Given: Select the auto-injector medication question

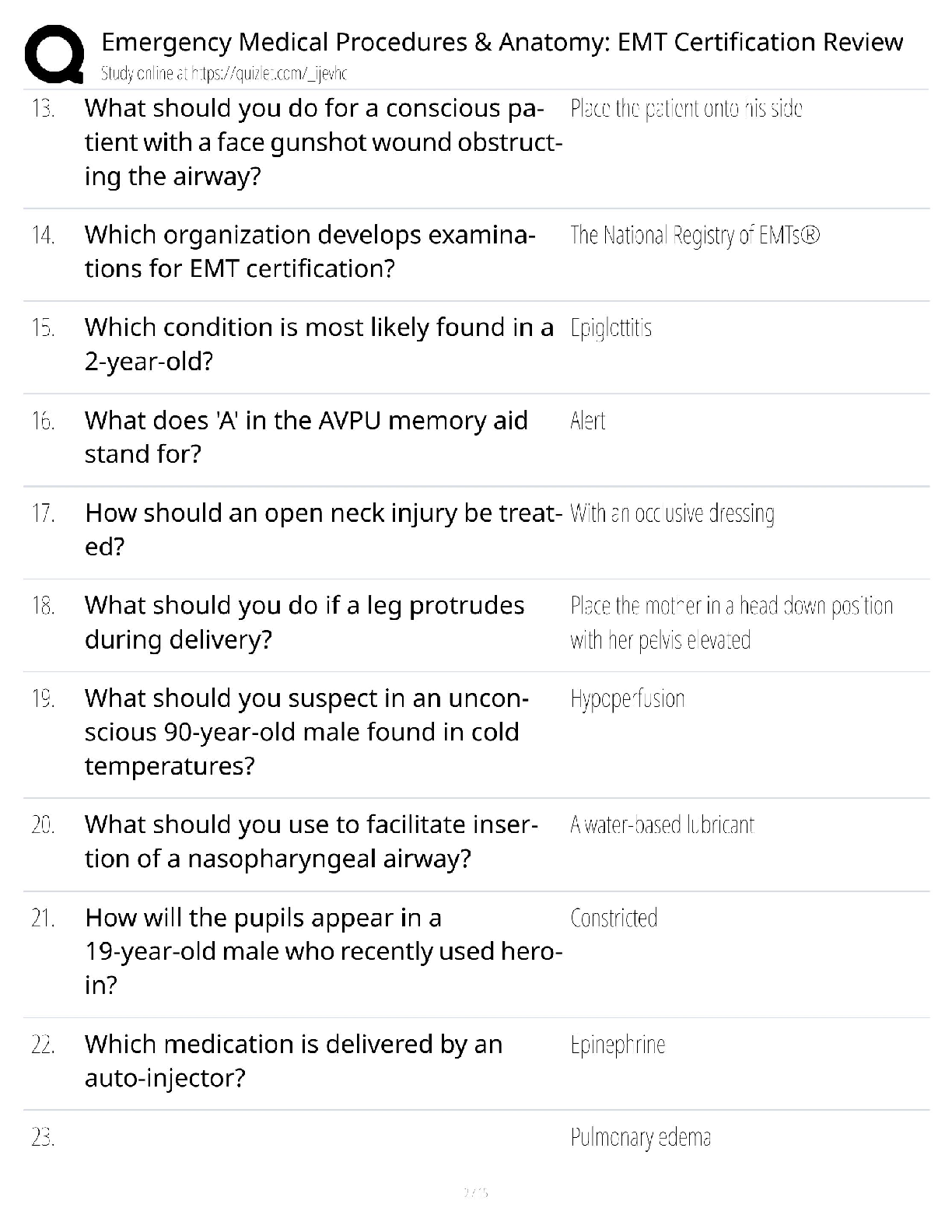Looking at the screenshot, I should click(293, 1061).
